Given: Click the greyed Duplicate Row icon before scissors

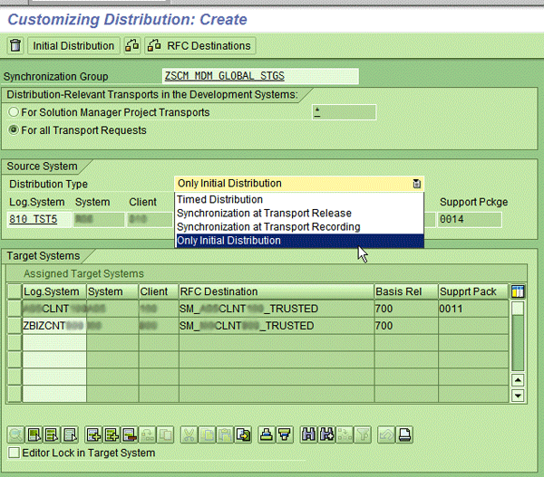Looking at the screenshot, I should (x=166, y=434).
